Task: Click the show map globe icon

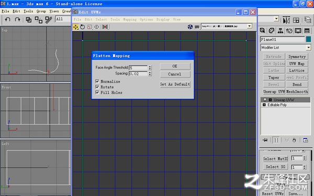Action: 190,27
